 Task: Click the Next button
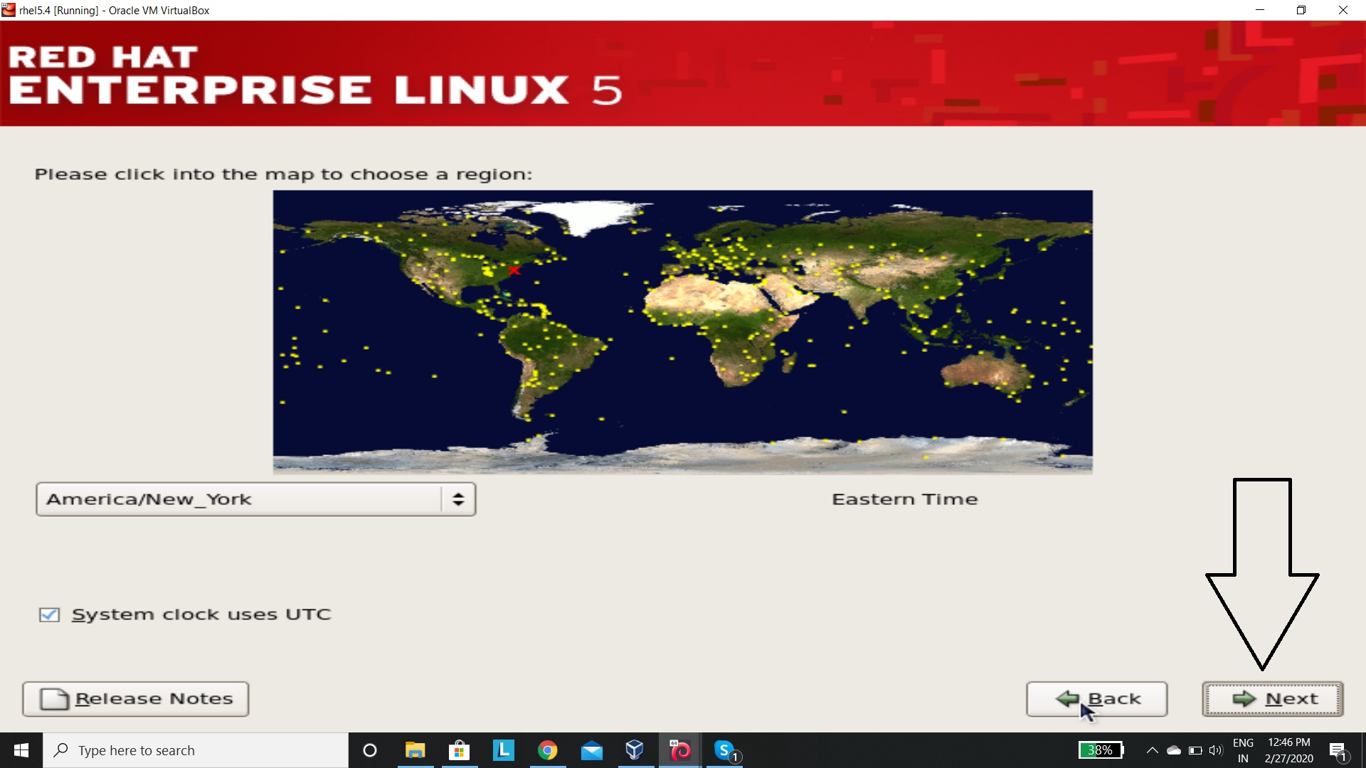pos(1272,699)
